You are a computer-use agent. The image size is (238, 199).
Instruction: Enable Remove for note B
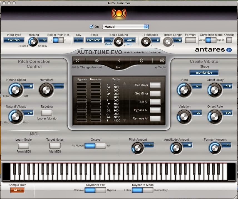click(x=96, y=120)
